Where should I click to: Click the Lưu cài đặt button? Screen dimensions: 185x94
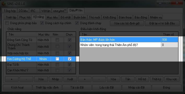tap(107, 88)
